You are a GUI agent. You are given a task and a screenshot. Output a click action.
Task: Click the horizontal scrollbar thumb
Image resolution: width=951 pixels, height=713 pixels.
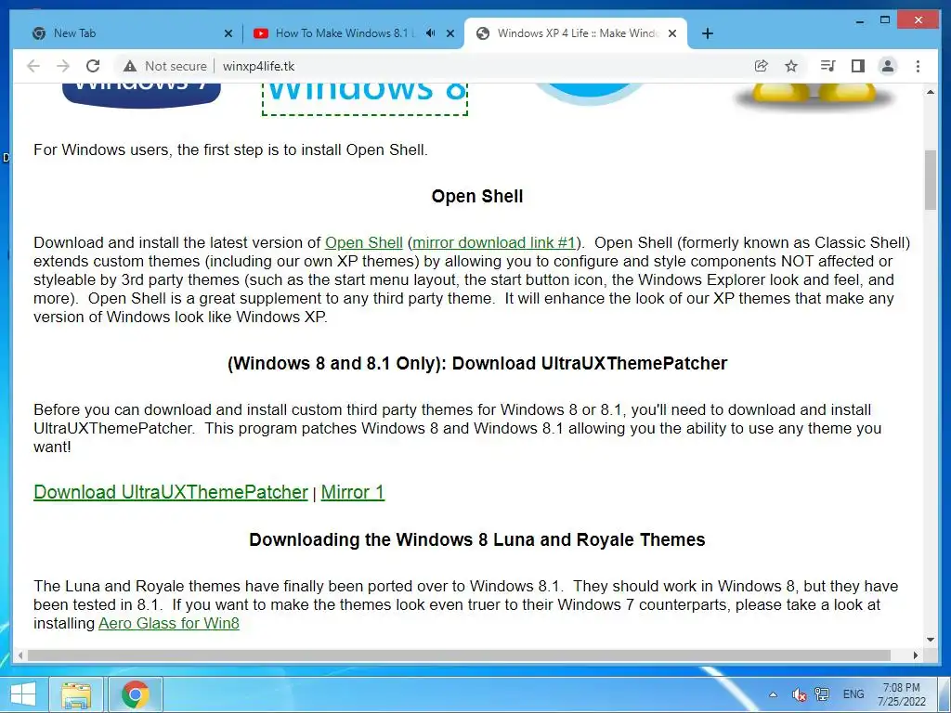coord(459,655)
